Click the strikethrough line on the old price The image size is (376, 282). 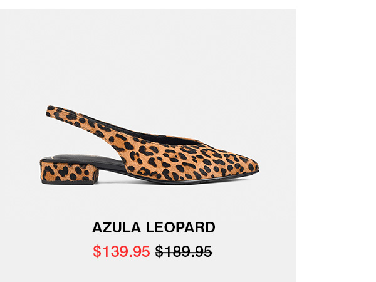[184, 252]
